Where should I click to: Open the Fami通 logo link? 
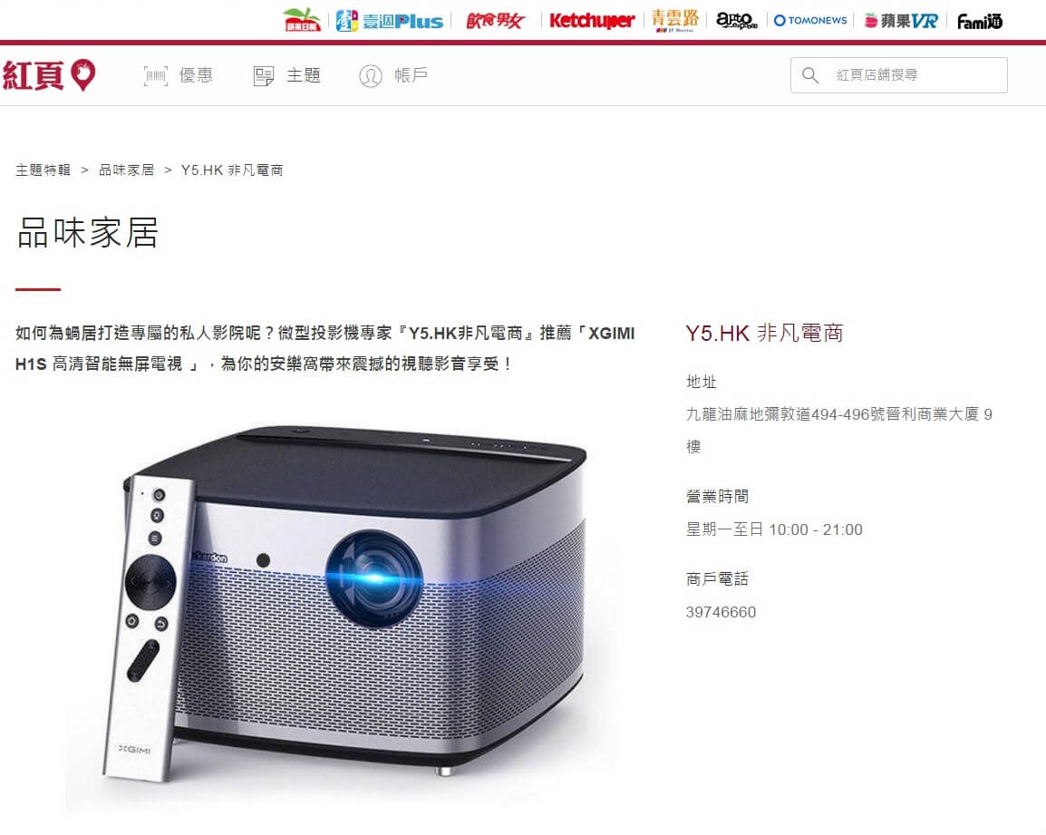click(x=979, y=22)
